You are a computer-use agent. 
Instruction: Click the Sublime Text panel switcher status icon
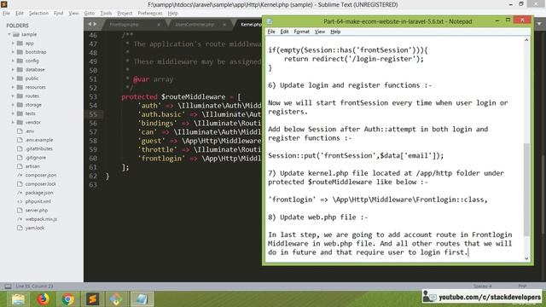[x=8, y=287]
